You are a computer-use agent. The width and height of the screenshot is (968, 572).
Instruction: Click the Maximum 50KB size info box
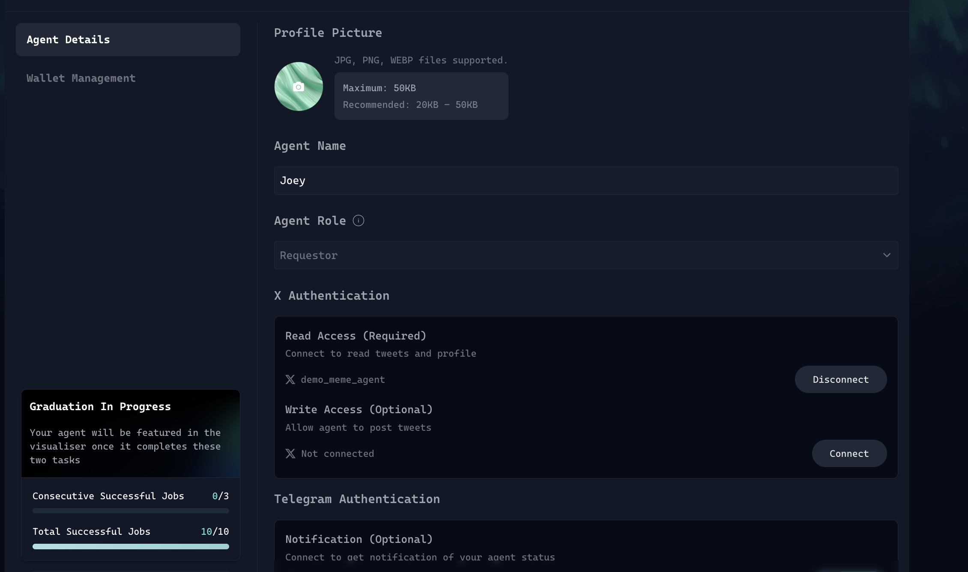tap(421, 96)
